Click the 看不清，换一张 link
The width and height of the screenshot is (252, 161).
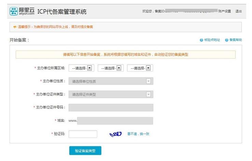tap(138, 134)
